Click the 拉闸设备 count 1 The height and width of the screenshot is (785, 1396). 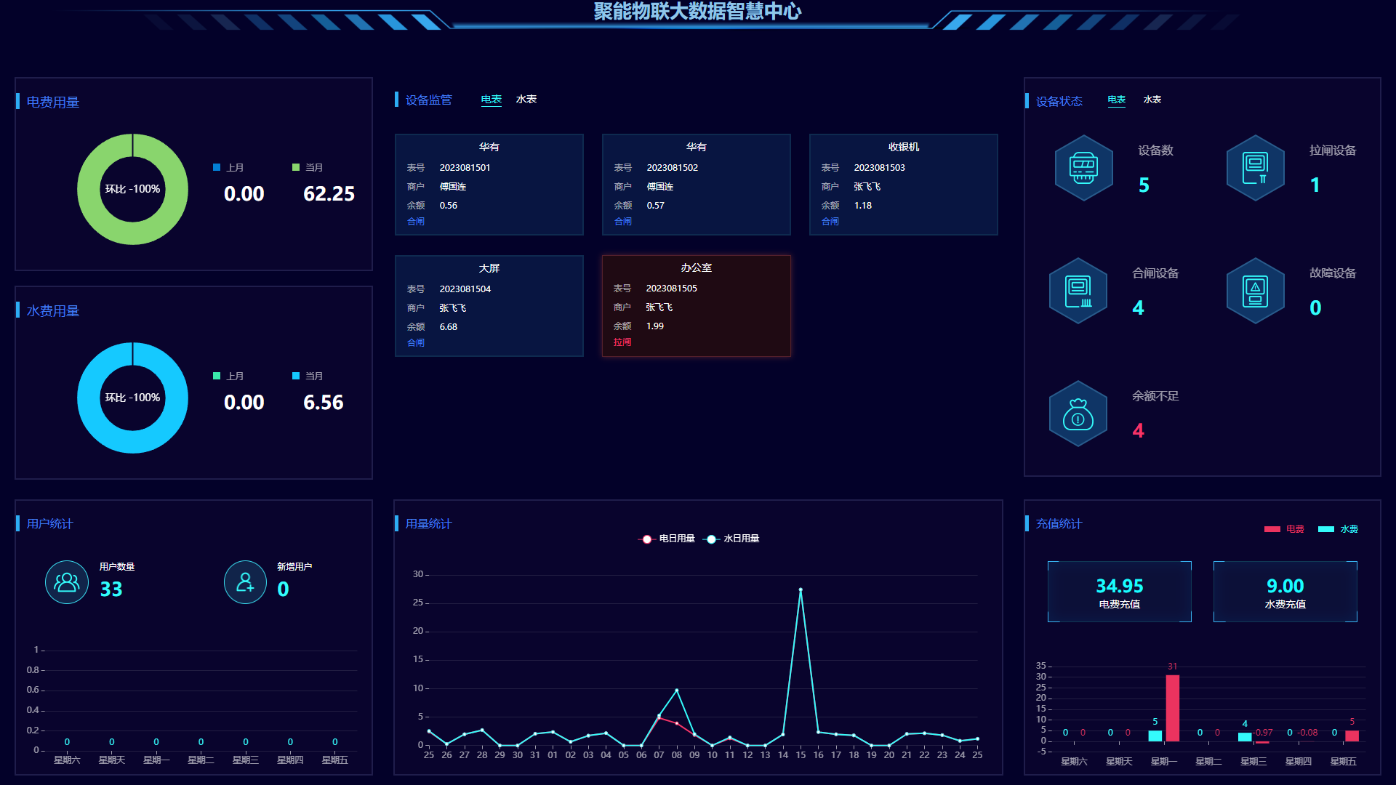(1315, 185)
